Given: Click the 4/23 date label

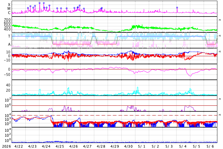Looking at the screenshot, I should tap(32, 147).
